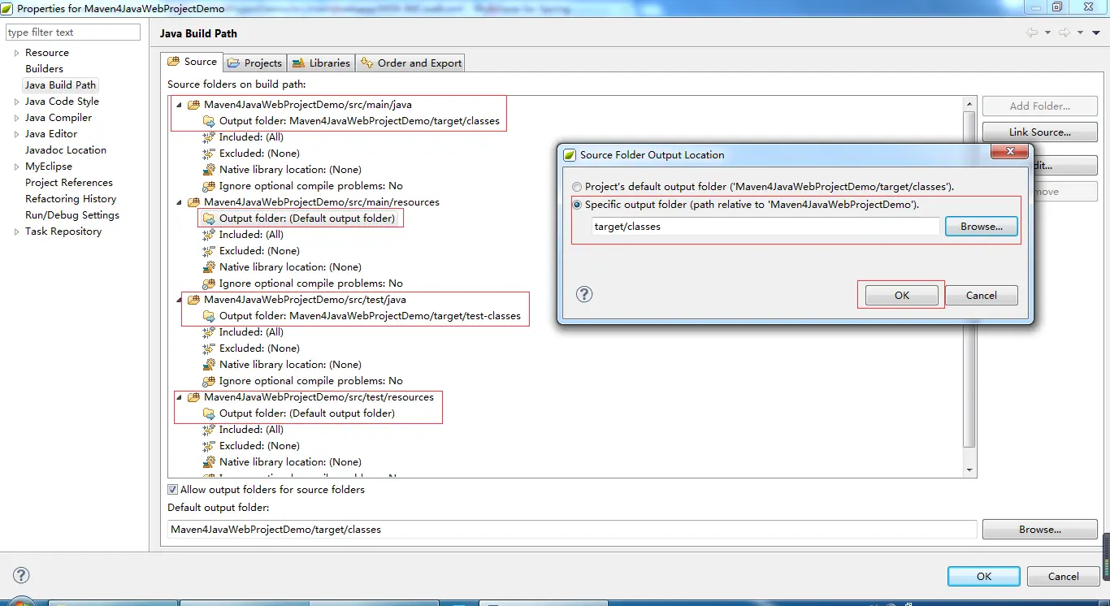Select Project References in the sidebar
1110x606 pixels.
[69, 183]
